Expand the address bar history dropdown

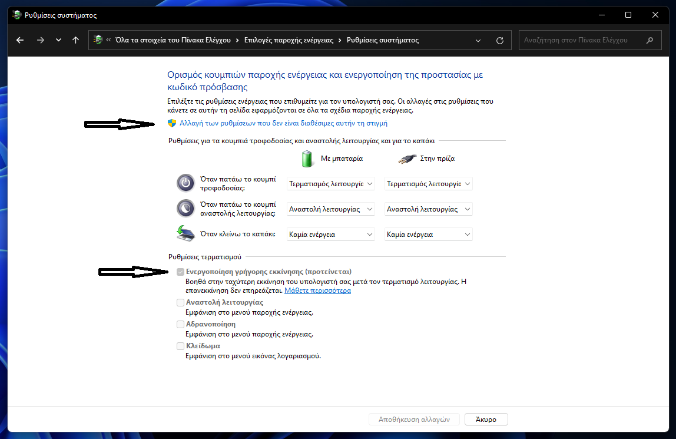click(x=478, y=40)
